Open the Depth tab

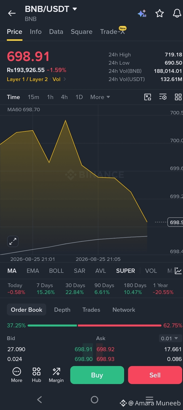click(62, 310)
